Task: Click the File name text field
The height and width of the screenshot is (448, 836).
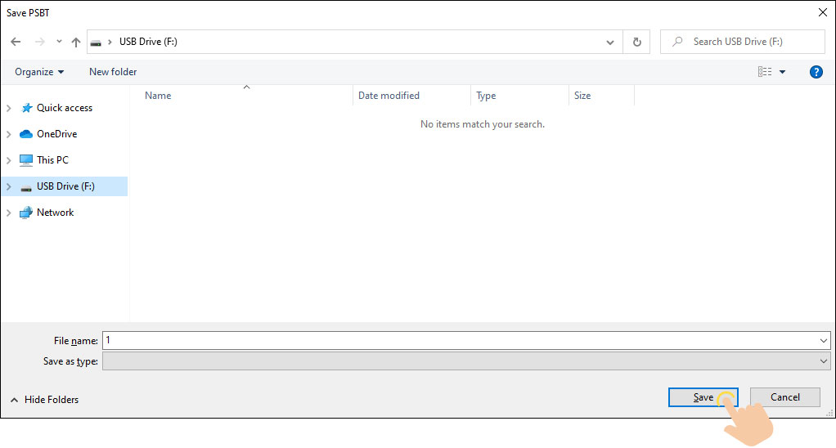Action: (458, 340)
